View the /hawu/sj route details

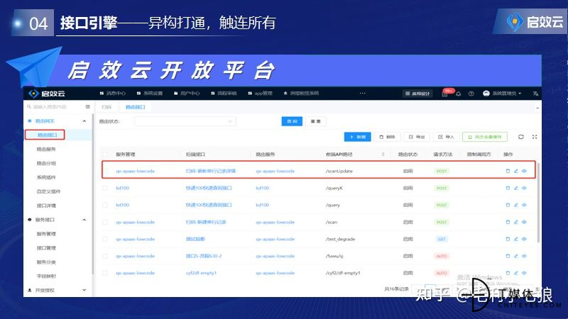pyautogui.click(x=524, y=256)
